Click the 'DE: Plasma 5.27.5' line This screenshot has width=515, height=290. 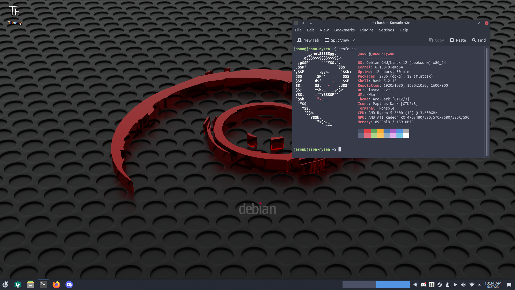point(376,90)
